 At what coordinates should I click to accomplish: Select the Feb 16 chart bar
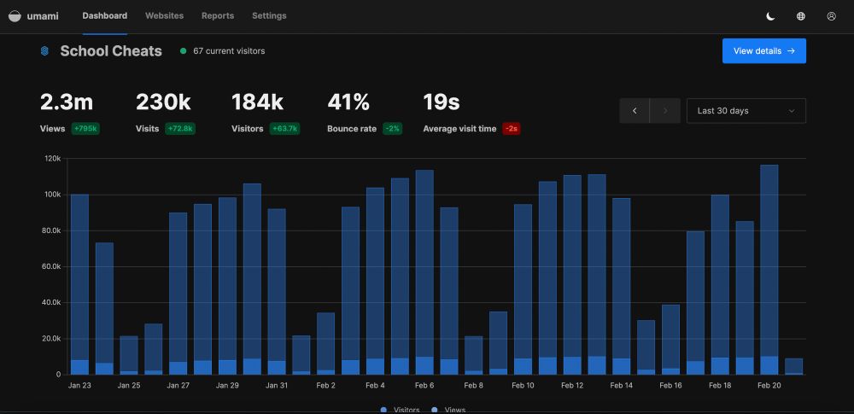(670, 340)
